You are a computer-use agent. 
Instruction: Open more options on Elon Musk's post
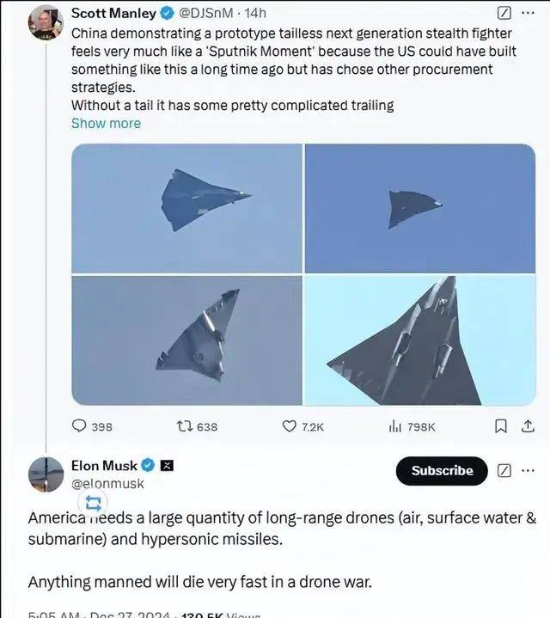coord(528,470)
